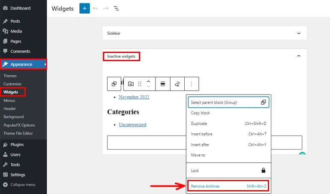
Task: Select Lock menu entry
Action: pyautogui.click(x=228, y=170)
